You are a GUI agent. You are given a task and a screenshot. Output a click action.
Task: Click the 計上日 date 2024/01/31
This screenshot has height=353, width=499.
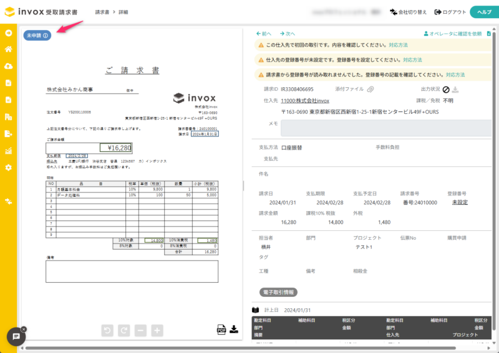click(298, 310)
